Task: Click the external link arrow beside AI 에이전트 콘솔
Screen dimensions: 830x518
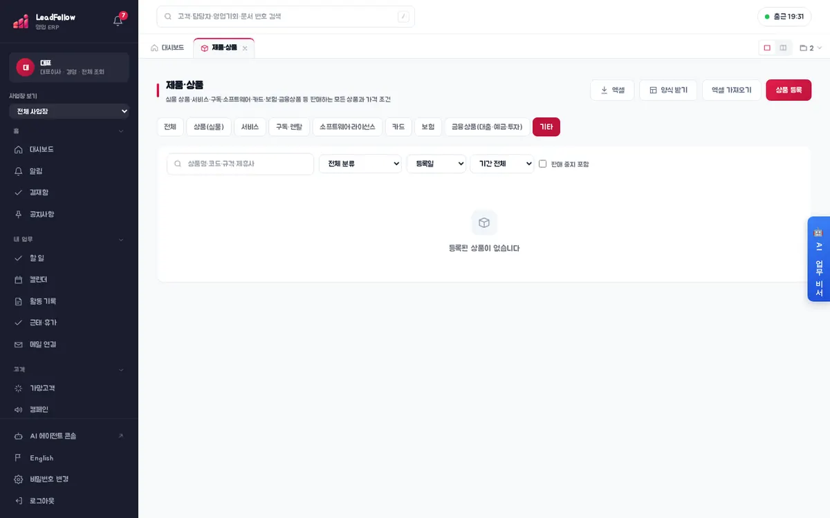Action: (121, 436)
